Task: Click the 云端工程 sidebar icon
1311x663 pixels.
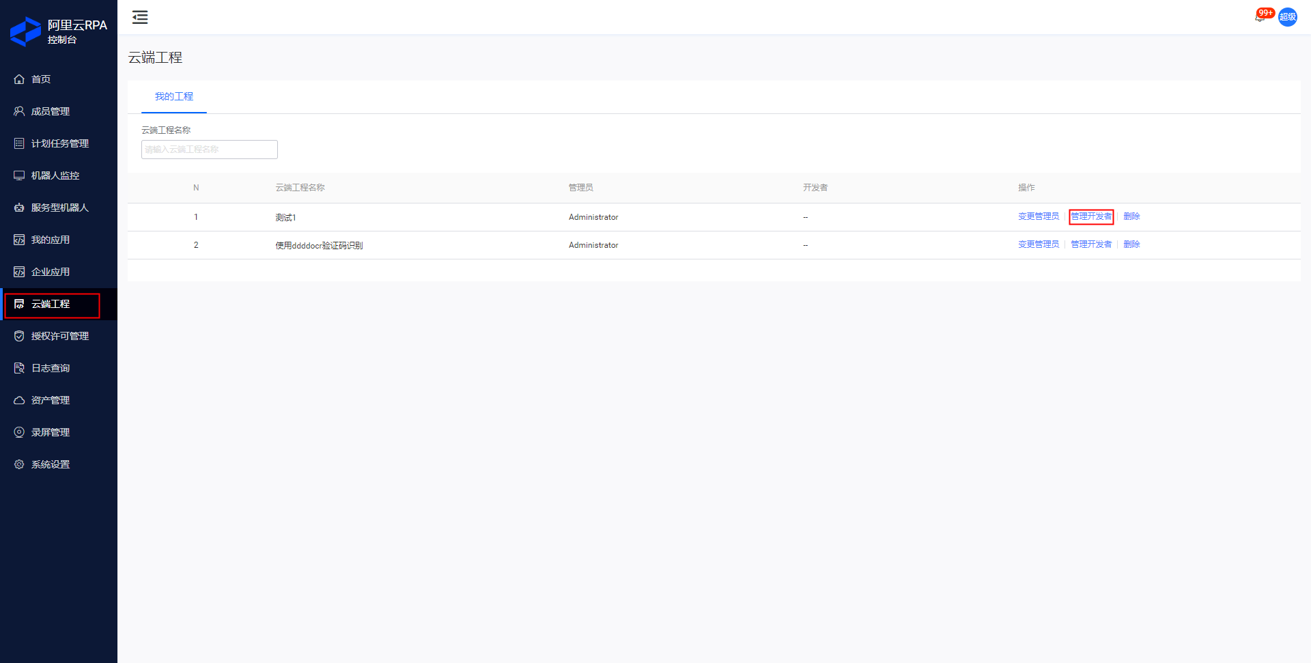Action: pyautogui.click(x=19, y=304)
